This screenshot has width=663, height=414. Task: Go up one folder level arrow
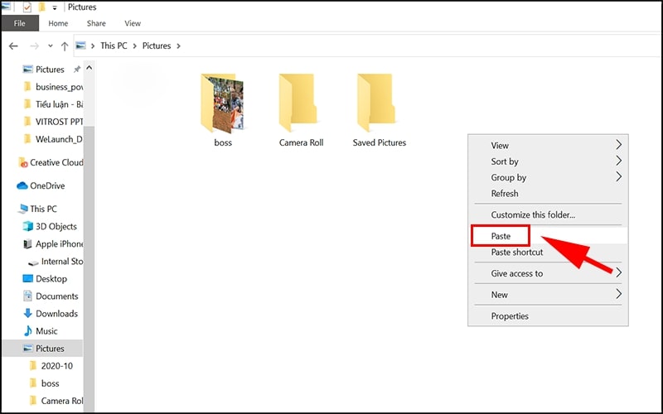(x=65, y=46)
